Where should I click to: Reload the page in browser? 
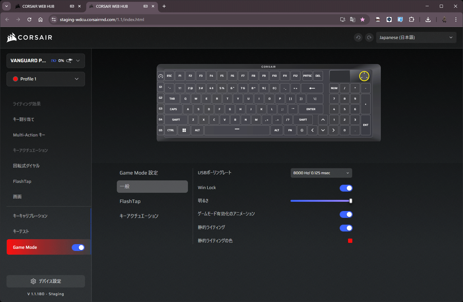29,19
